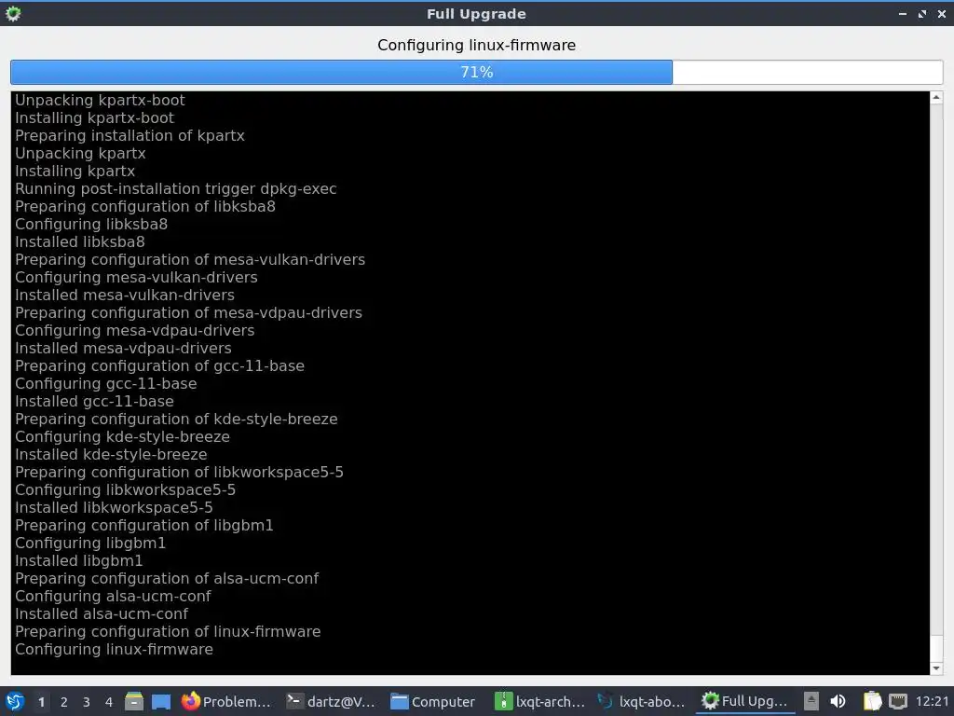
Task: Click the 'Installed kde-style-breeze' log line
Action: (111, 454)
